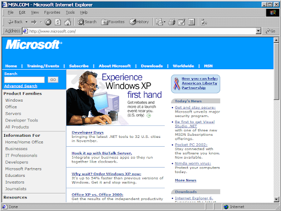Expand the Address bar dropdown list
This screenshot has width=281, height=211.
258,31
